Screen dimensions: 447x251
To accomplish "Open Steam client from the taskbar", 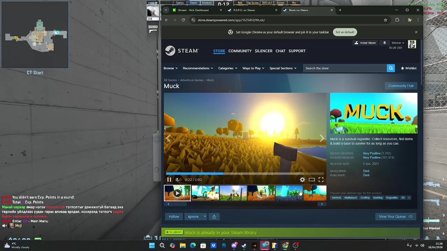I will (x=244, y=245).
